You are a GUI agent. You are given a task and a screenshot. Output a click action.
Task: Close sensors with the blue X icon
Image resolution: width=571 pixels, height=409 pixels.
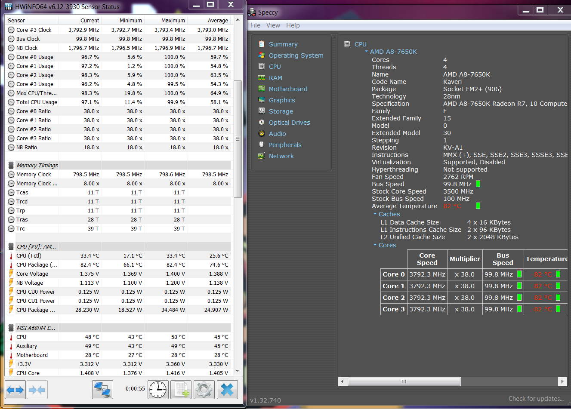(227, 390)
